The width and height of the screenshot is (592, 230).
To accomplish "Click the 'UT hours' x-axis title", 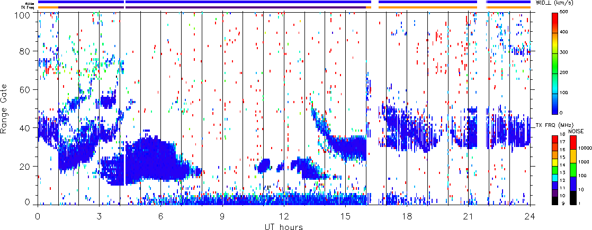I will [x=283, y=227].
